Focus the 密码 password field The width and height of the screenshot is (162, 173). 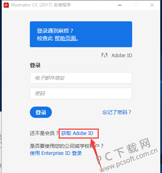(81, 93)
